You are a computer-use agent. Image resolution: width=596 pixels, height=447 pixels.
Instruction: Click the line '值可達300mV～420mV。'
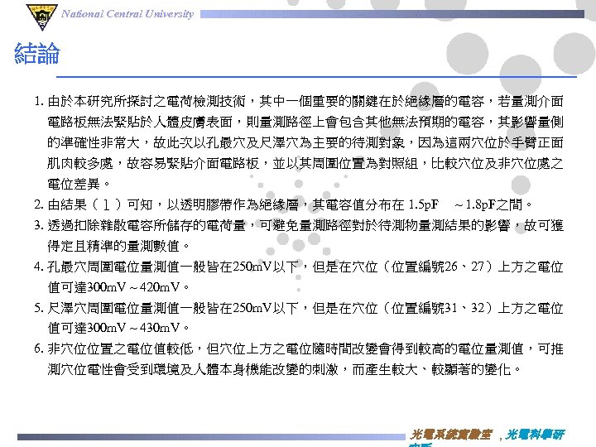point(118,287)
